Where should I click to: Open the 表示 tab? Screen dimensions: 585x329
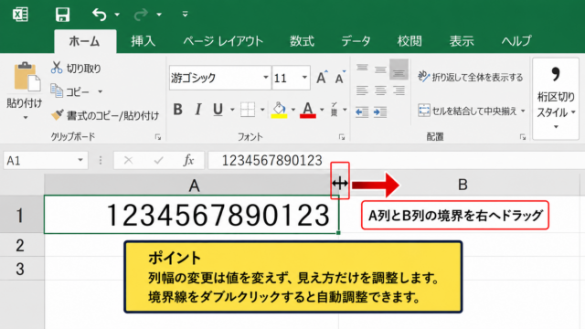[462, 40]
